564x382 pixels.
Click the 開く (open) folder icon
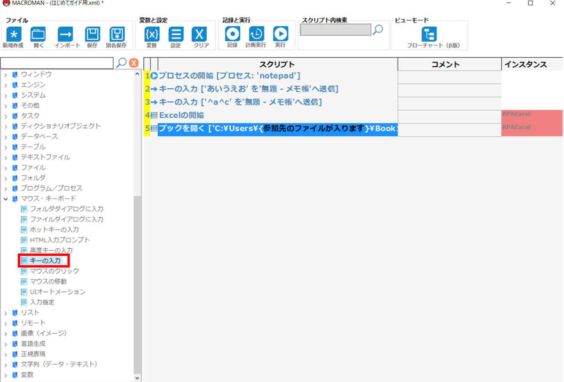point(38,34)
